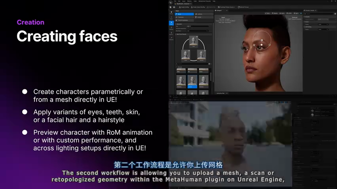This screenshot has height=189, width=337.
Task: Select the Blend tool in Head panel
Action: (x=184, y=14)
